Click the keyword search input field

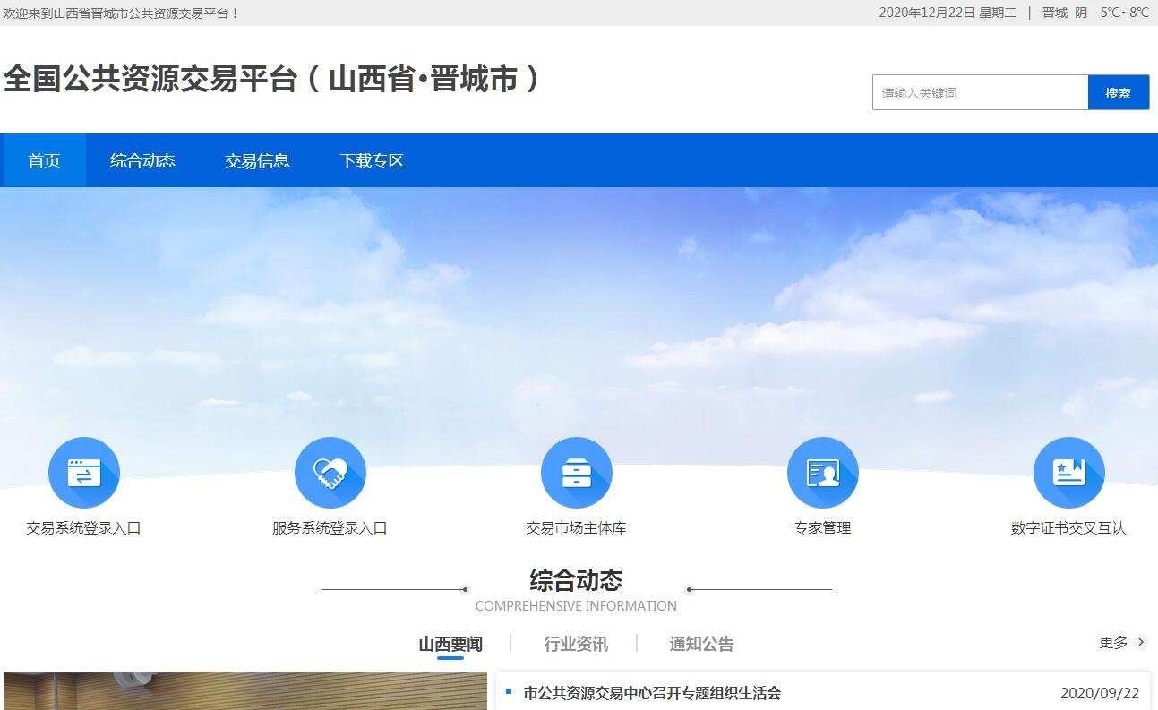[x=980, y=93]
